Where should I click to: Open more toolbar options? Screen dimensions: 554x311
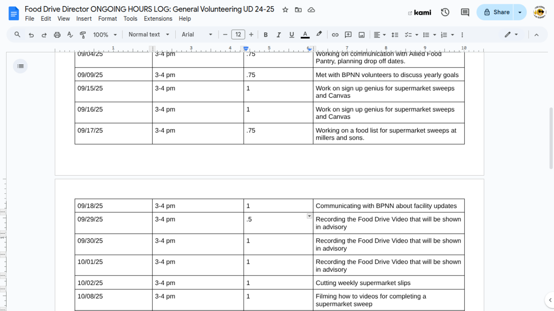(462, 35)
